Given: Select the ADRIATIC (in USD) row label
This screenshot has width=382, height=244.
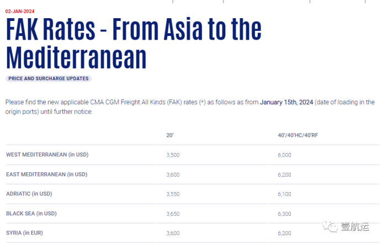Looking at the screenshot, I should pyautogui.click(x=29, y=194).
